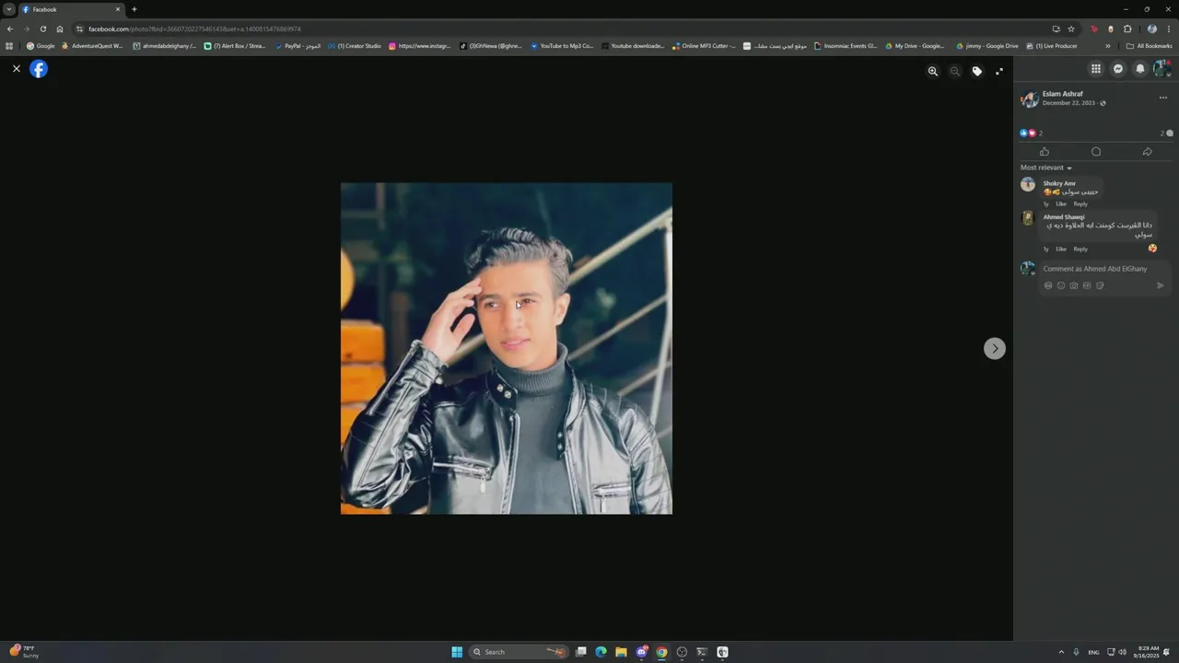Viewport: 1179px width, 663px height.
Task: Open File Explorer from taskbar
Action: point(621,652)
